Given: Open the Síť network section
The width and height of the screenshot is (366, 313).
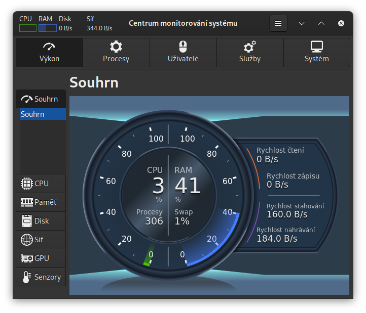Looking at the screenshot, I should (41, 240).
